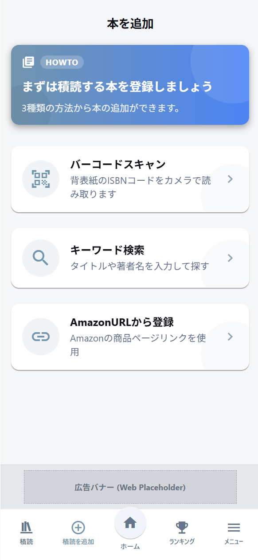The height and width of the screenshot is (560, 258).
Task: Click the HOWTO badge
Action: point(62,62)
